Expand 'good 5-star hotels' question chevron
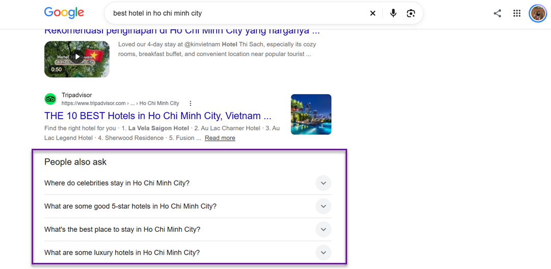Viewport: 551px width, 269px height. (x=323, y=206)
